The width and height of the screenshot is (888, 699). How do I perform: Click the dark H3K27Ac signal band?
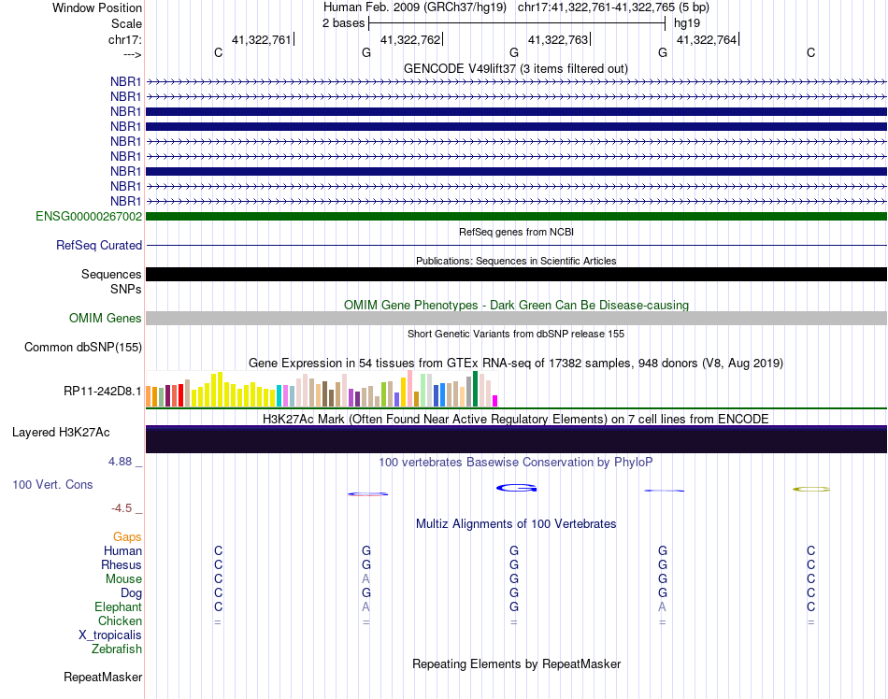pyautogui.click(x=516, y=439)
